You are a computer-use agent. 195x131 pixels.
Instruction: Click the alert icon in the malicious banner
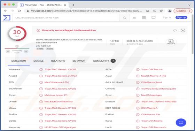38,30
